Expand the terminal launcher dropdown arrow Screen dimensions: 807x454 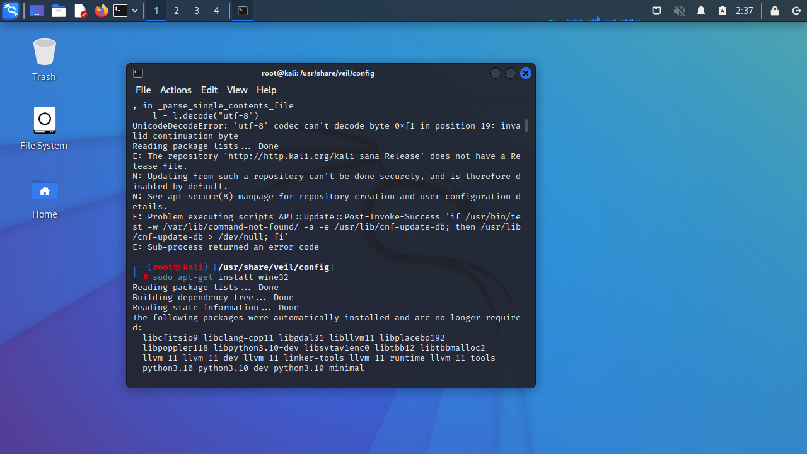(x=135, y=11)
